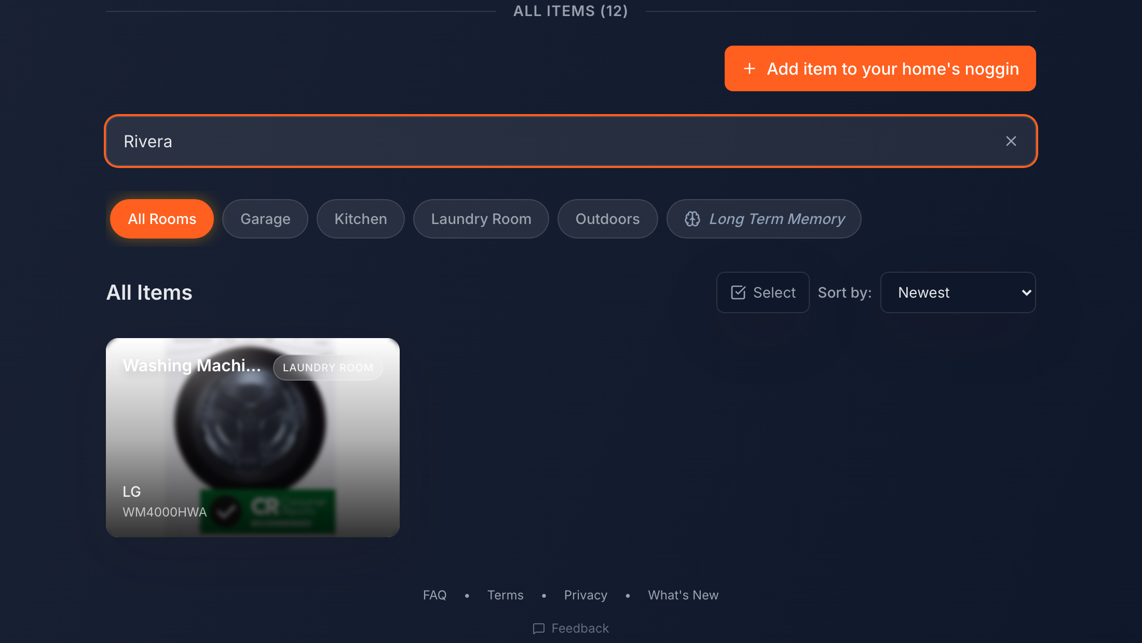Click the search field containing Rivera

coord(571,141)
